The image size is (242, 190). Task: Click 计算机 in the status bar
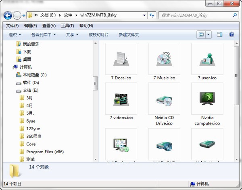(200, 184)
